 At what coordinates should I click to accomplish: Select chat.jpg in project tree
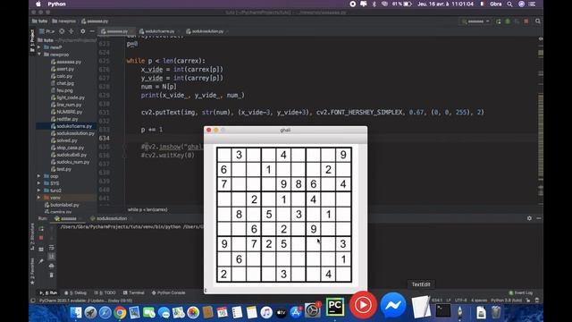65,83
